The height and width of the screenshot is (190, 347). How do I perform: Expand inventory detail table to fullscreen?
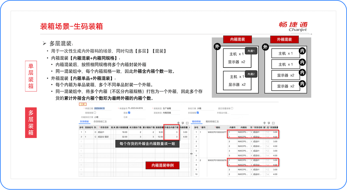point(187,123)
